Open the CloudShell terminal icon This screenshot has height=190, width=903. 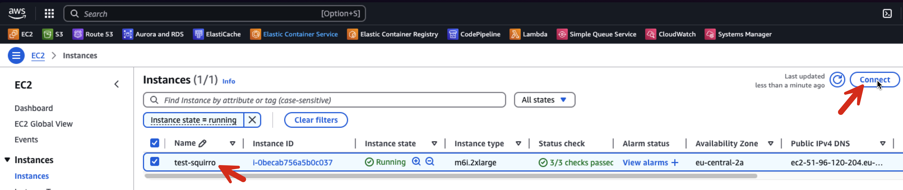tap(887, 14)
